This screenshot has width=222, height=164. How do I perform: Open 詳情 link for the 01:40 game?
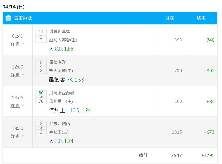(15, 44)
